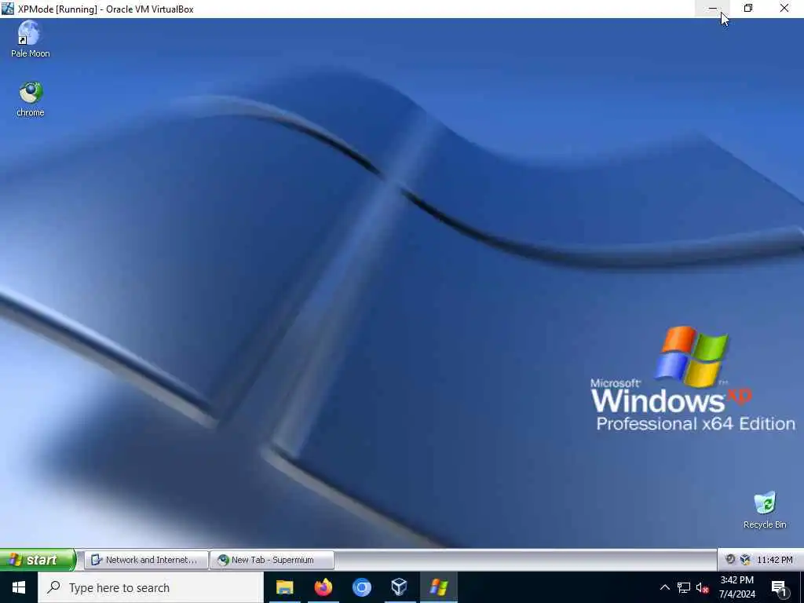This screenshot has width=804, height=603.
Task: Open the Windows 10 Start button
Action: 19,587
